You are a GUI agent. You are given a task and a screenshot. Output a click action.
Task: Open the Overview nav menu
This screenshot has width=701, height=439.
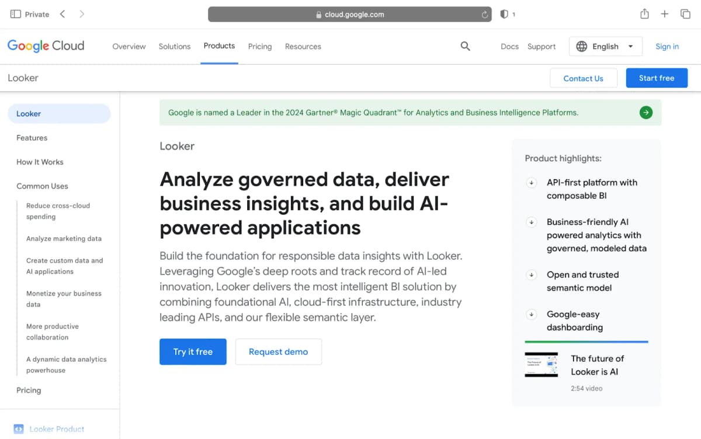tap(129, 47)
